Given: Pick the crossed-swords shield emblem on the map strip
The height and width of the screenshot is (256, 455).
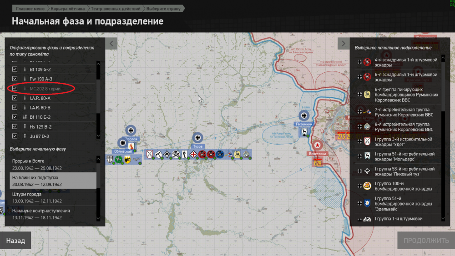Looking at the screenshot, I should pos(149,154).
